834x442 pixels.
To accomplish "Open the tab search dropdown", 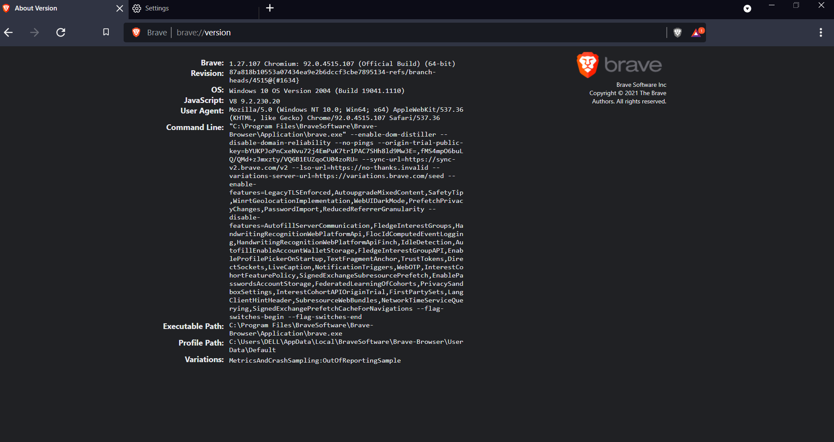I will 747,8.
